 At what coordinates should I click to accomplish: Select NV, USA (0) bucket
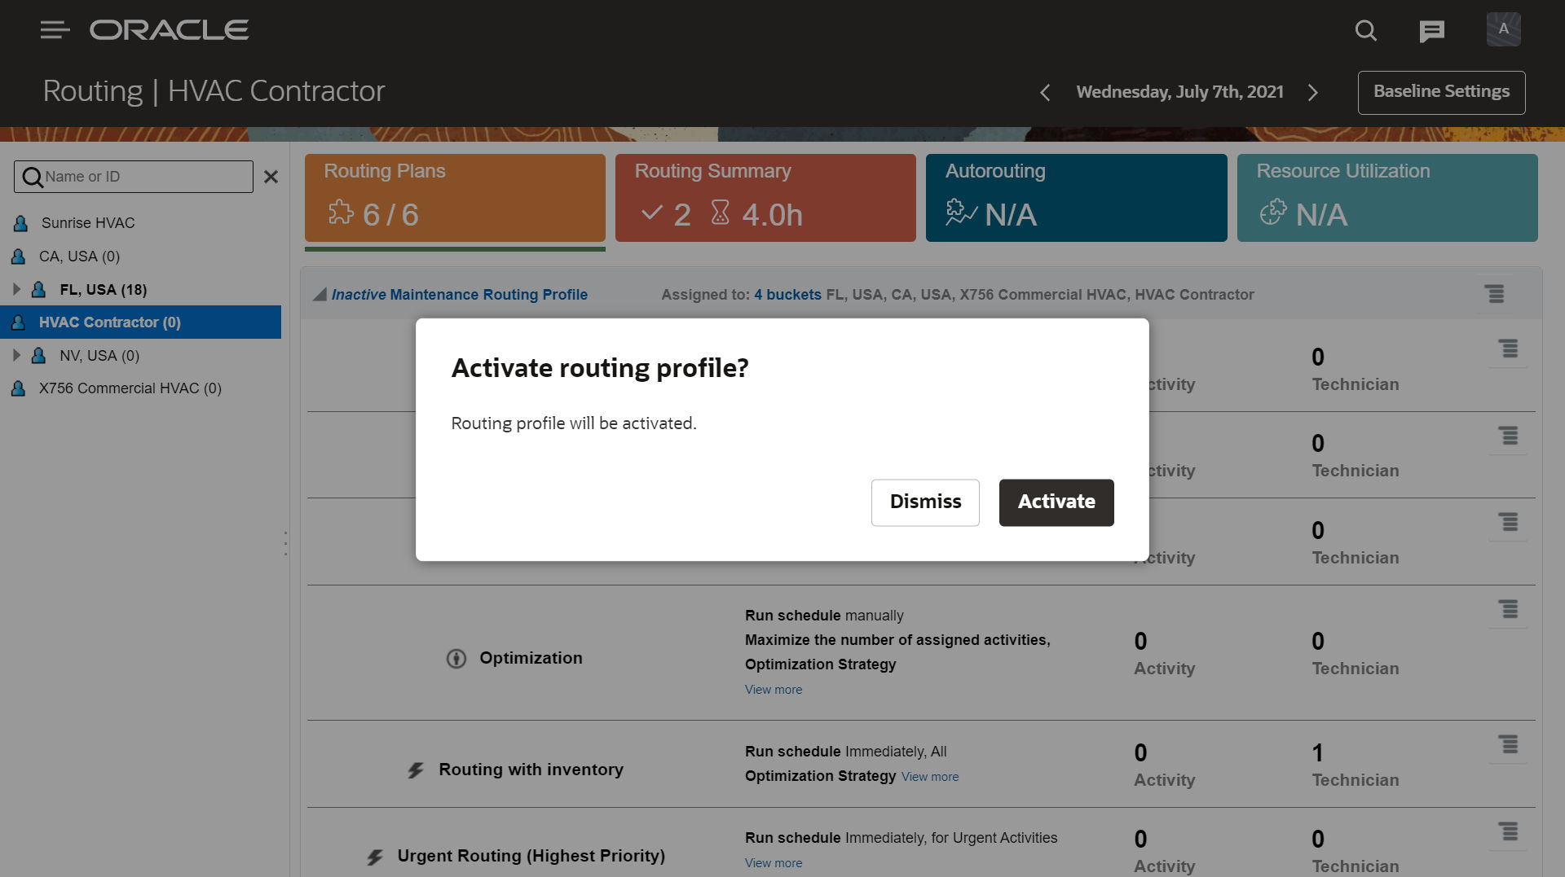pos(99,356)
